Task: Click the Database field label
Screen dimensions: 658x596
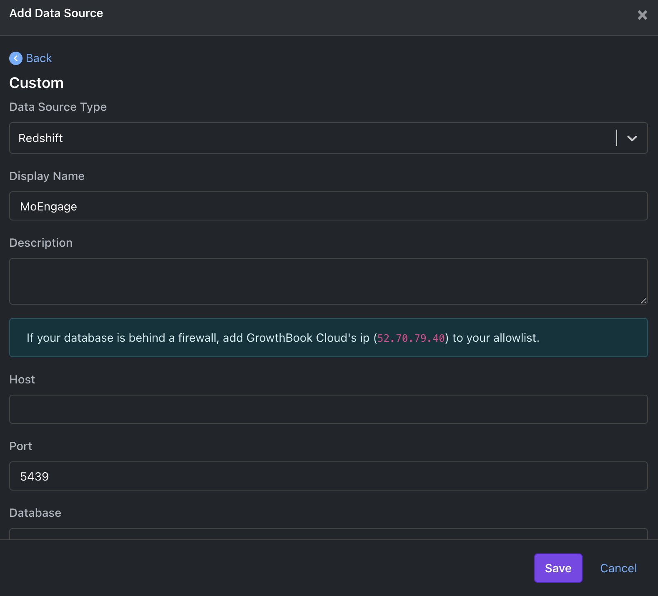Action: 35,513
